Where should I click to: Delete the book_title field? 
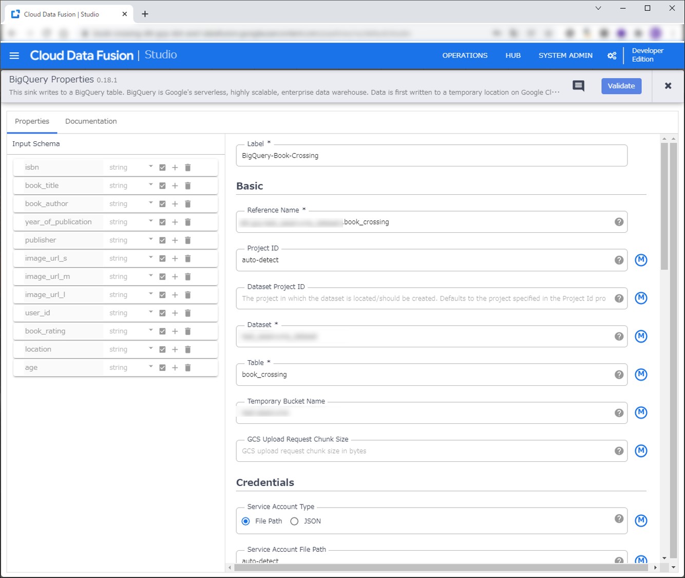(x=188, y=185)
